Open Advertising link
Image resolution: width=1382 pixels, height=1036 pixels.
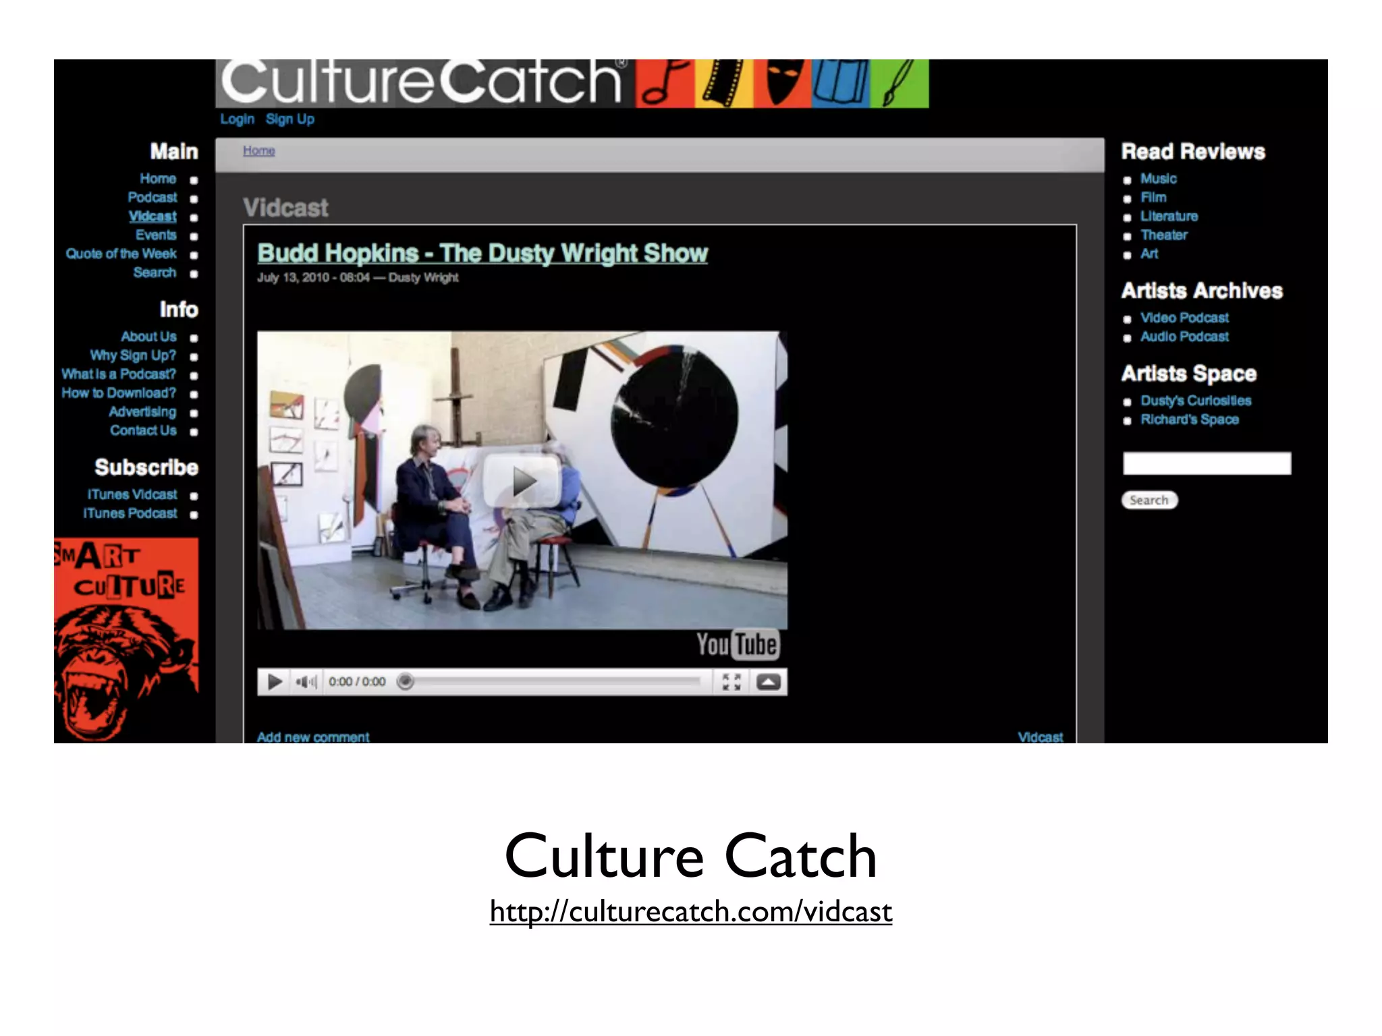(x=142, y=411)
